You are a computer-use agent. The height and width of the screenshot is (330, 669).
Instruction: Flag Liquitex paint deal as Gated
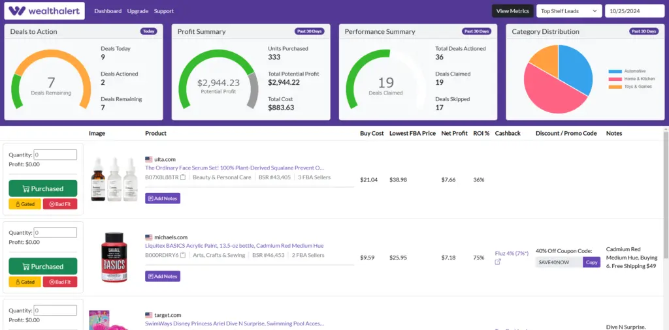[25, 282]
